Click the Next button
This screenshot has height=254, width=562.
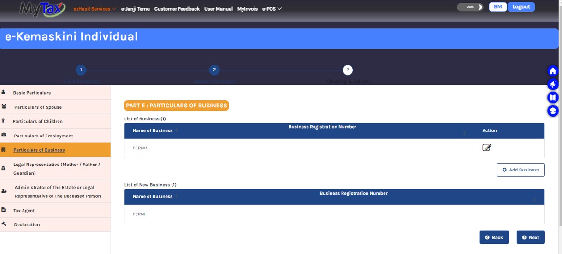pyautogui.click(x=530, y=237)
